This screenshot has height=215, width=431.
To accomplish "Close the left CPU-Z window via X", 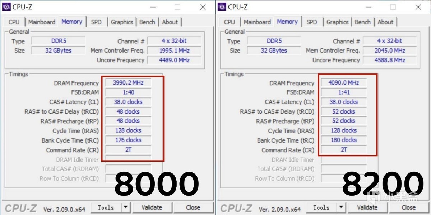I will (x=203, y=7).
